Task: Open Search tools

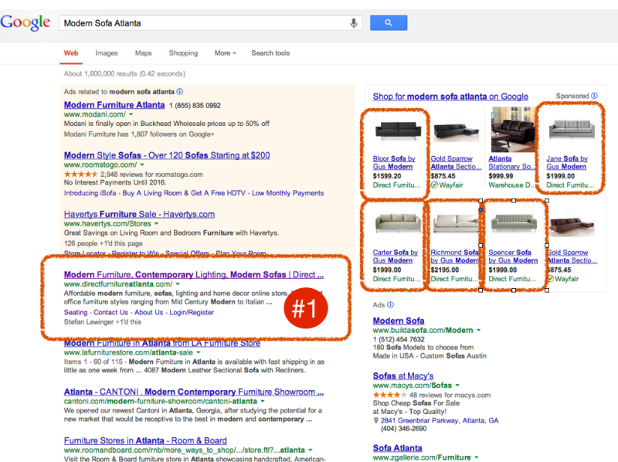Action: [270, 53]
